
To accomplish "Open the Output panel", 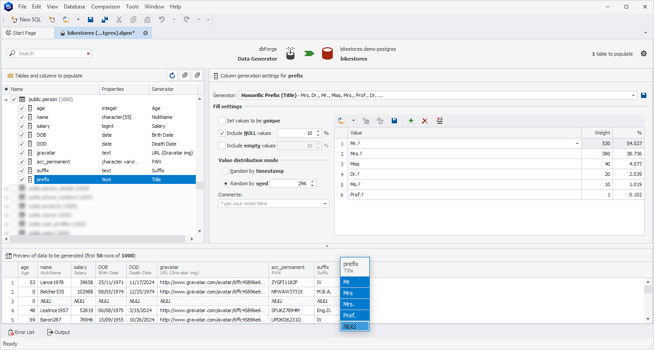I will tap(58, 332).
